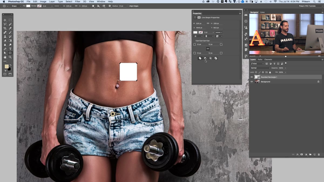324x182 pixels.
Task: Click the Fill color swatch in options bar
Action: 28,6
